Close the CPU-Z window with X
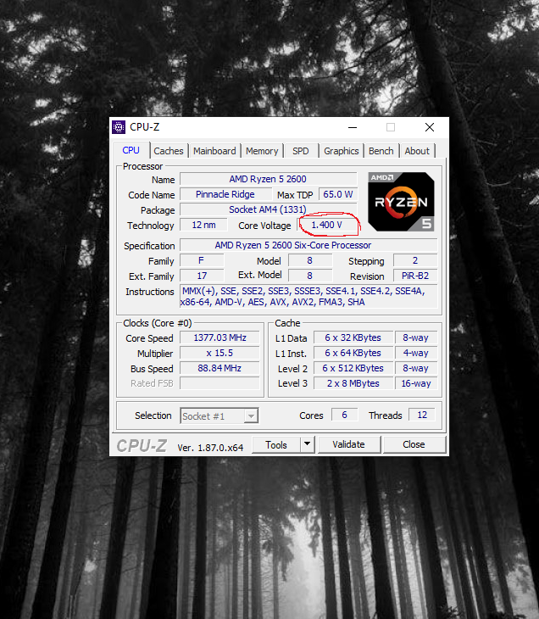 (x=430, y=127)
